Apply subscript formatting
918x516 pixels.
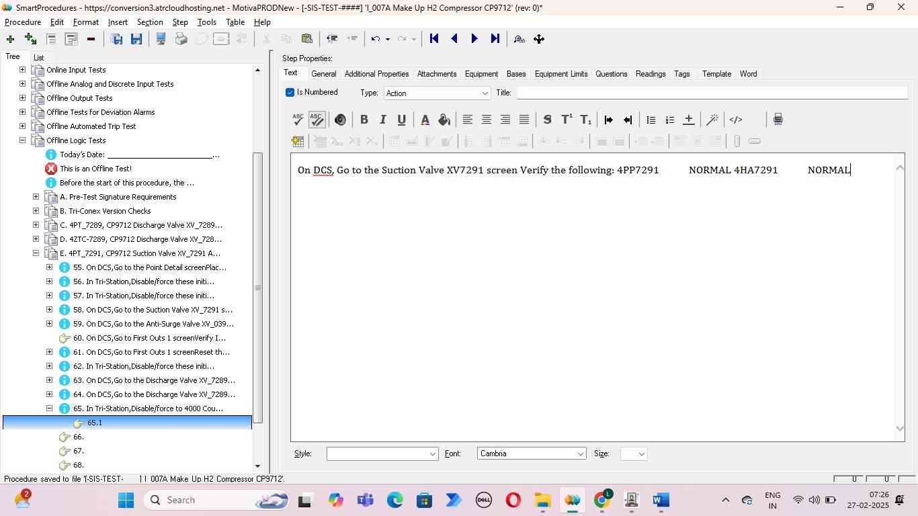click(x=585, y=120)
